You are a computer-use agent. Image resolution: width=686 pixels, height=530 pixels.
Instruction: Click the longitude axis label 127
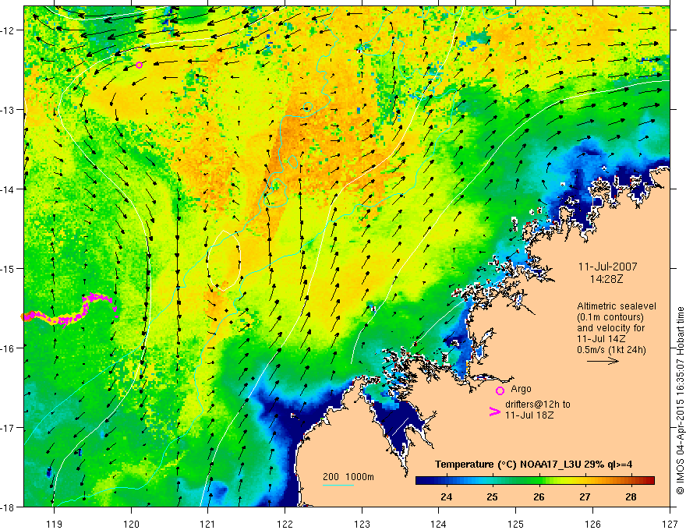click(x=670, y=524)
